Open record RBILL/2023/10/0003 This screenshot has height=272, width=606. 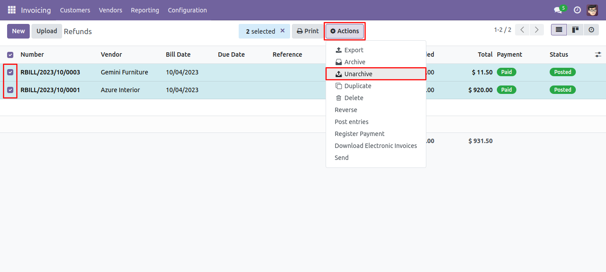click(x=50, y=72)
